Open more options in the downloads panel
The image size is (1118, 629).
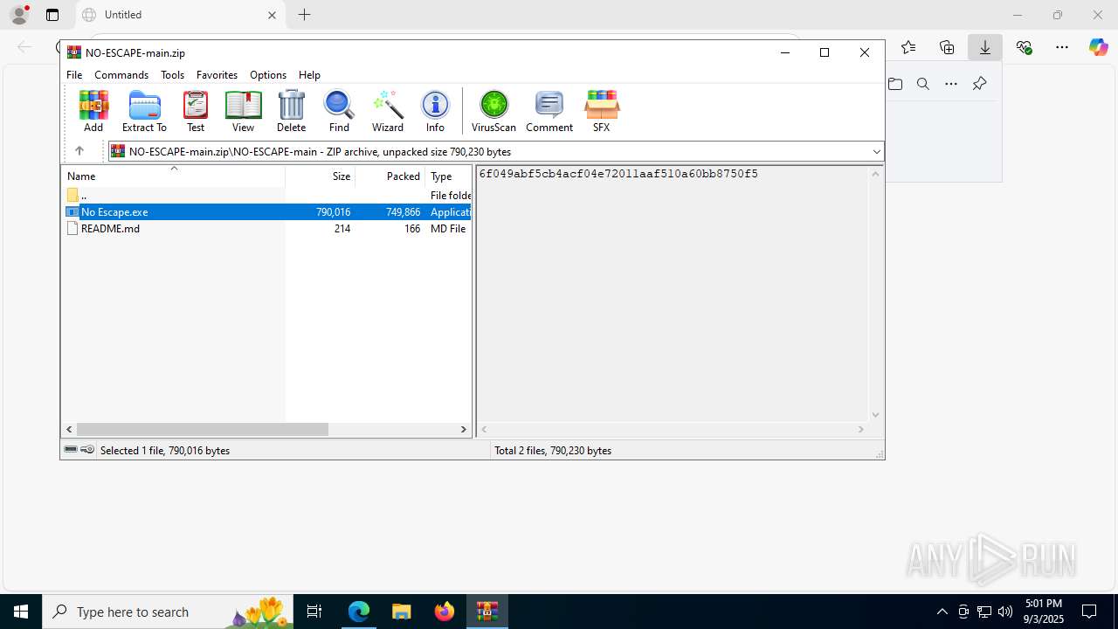pos(951,84)
